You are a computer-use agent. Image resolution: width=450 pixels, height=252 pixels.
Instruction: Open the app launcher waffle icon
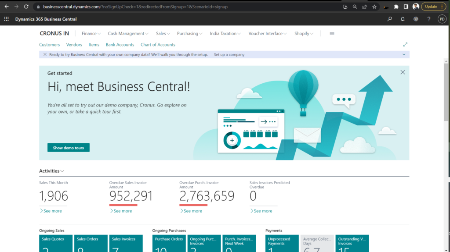(x=6, y=19)
